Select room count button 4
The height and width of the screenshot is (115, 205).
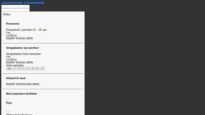click(28, 68)
